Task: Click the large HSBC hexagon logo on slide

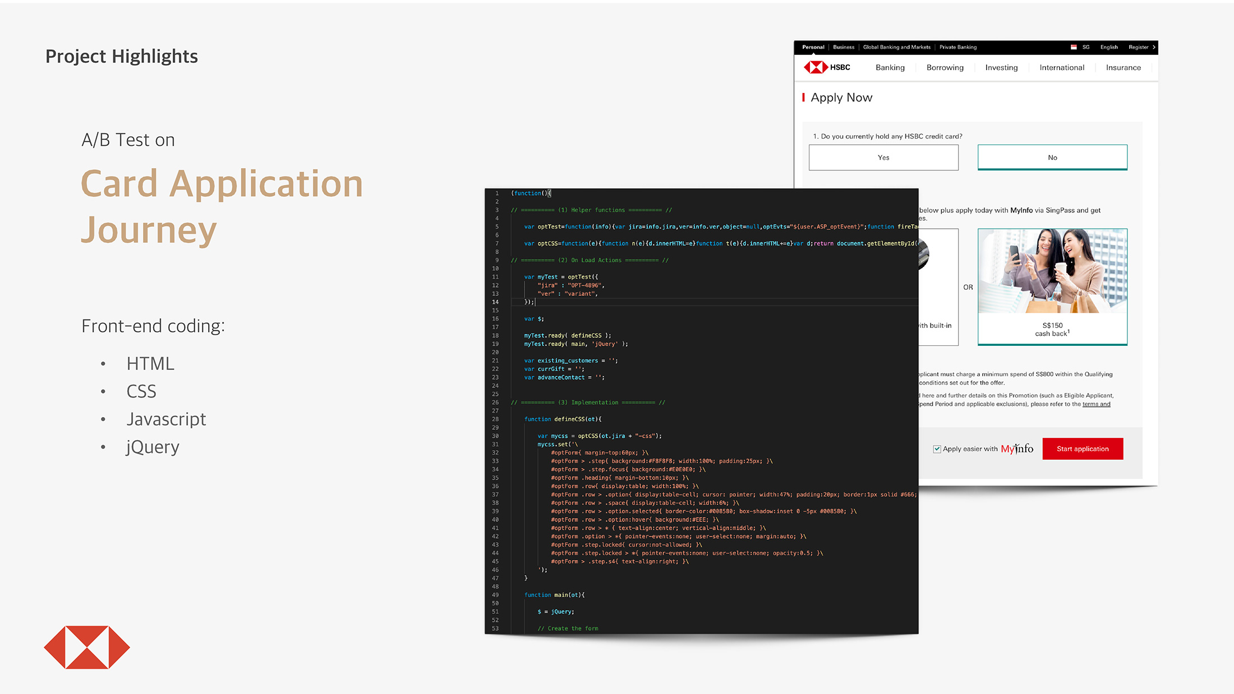Action: (87, 647)
